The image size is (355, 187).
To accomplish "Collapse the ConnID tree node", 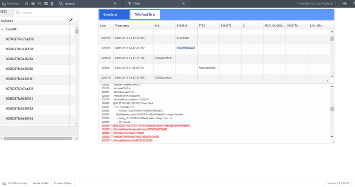I will [x=2, y=29].
